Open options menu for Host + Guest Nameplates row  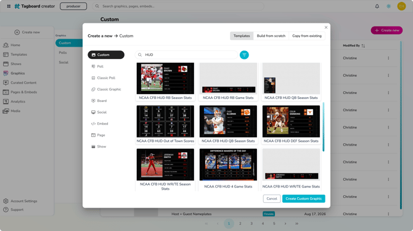coord(388,214)
